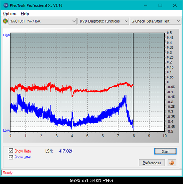Uncheck the Show Jitter checkbox
Screen dimensions: 183x184
pos(11,157)
